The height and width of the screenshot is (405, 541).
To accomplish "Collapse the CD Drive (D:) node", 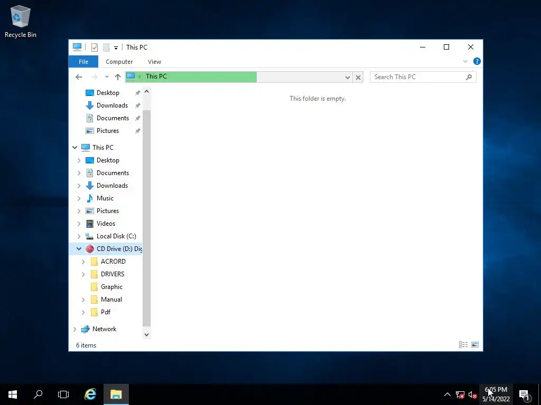I will (x=79, y=249).
